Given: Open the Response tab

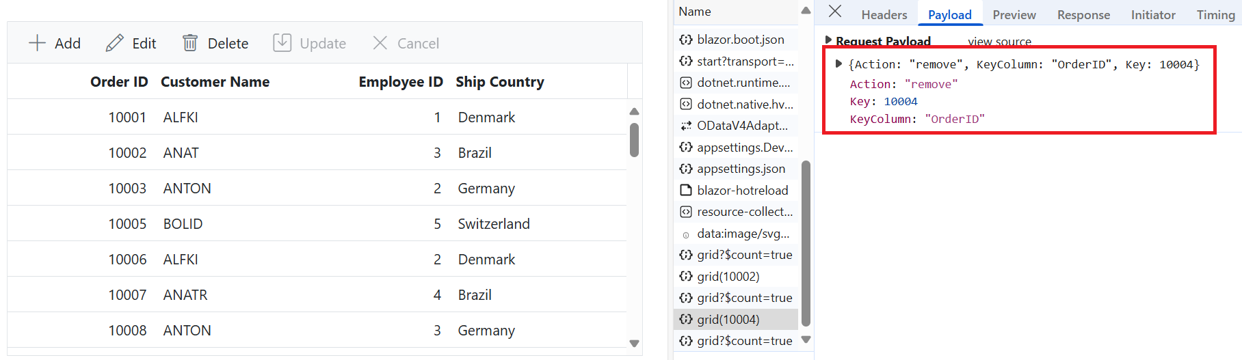Looking at the screenshot, I should pyautogui.click(x=1083, y=14).
